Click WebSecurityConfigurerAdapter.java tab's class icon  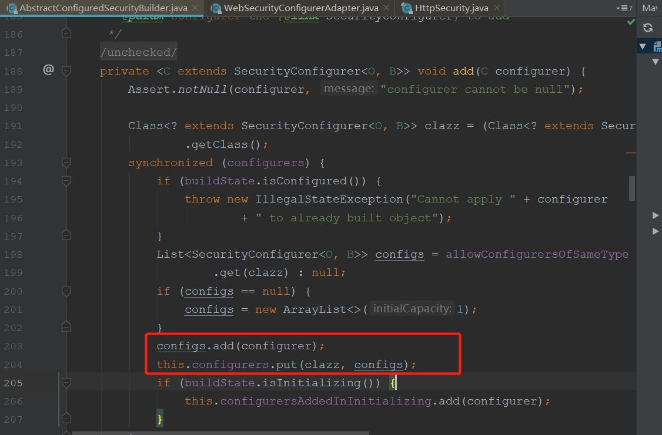215,8
